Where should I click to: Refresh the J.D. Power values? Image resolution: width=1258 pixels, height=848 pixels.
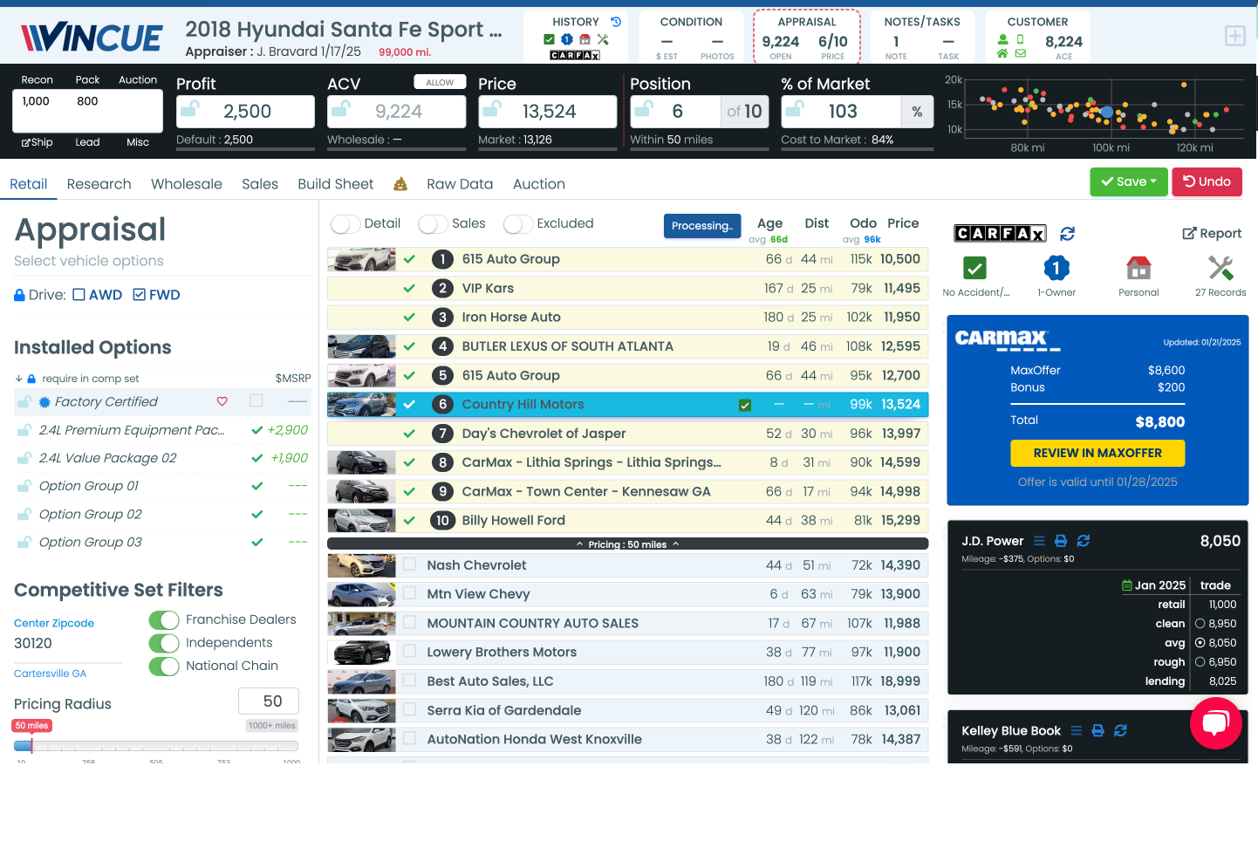coord(1084,541)
